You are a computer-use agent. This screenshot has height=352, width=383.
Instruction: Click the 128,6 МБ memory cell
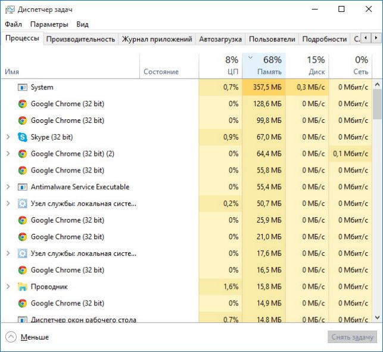click(264, 104)
